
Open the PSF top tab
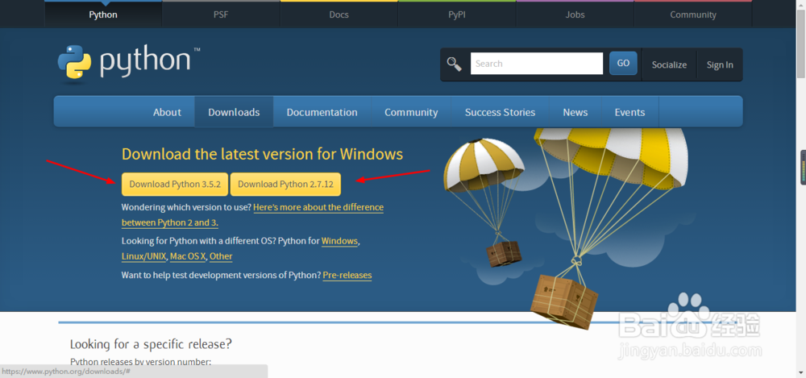point(221,14)
